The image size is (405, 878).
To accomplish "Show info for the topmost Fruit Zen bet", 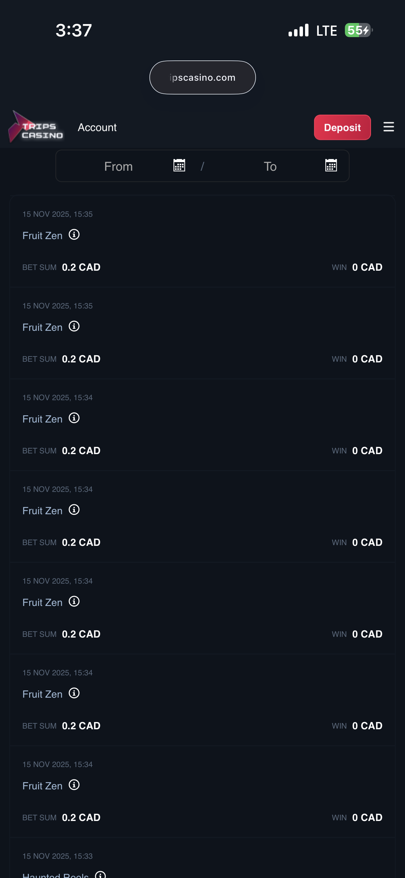I will pos(74,235).
